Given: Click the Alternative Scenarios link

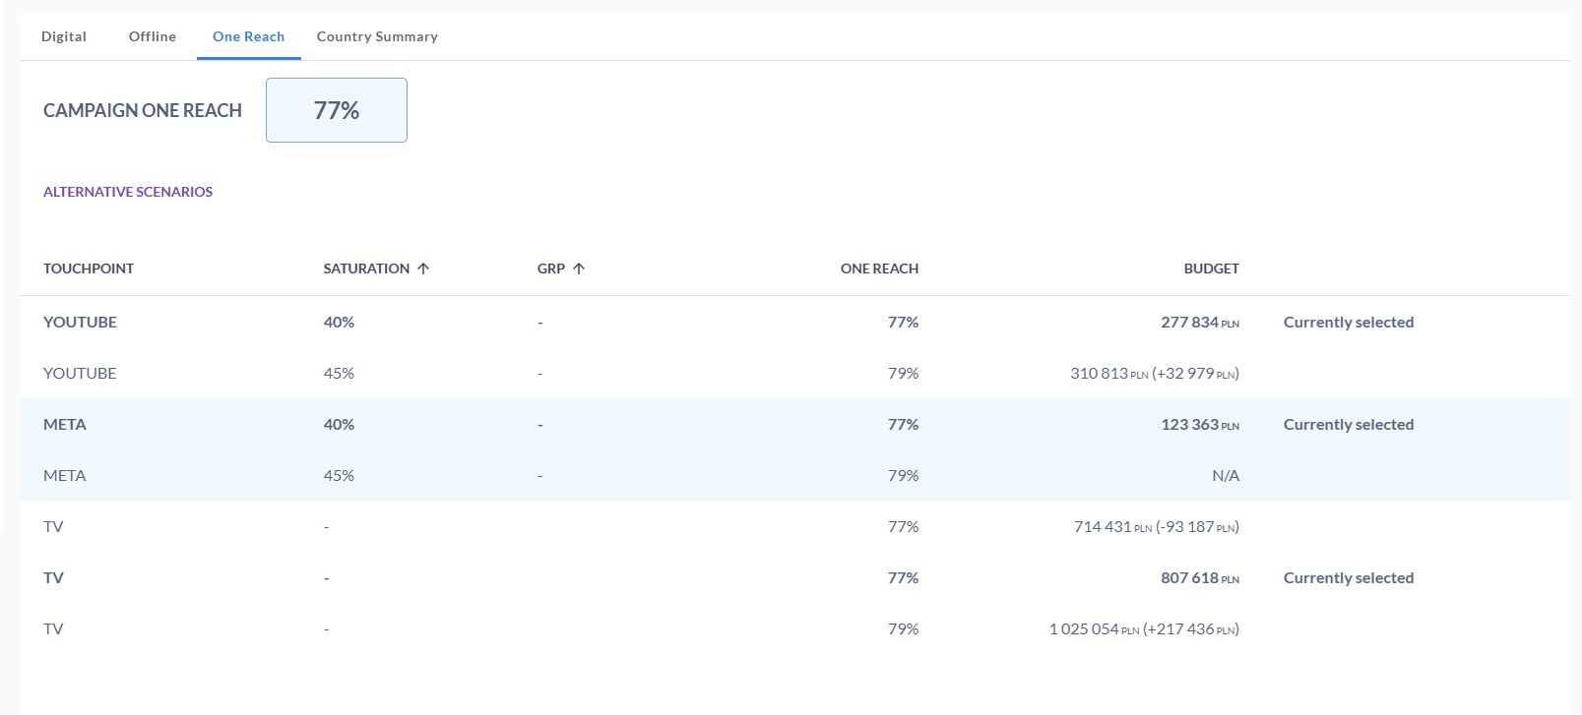Looking at the screenshot, I should click(128, 192).
